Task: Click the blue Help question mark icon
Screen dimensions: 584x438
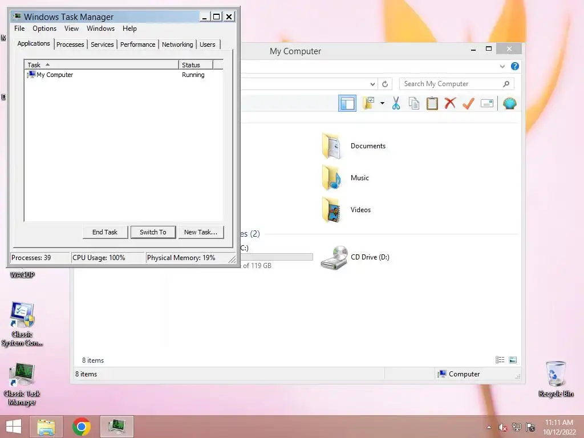Action: coord(515,66)
